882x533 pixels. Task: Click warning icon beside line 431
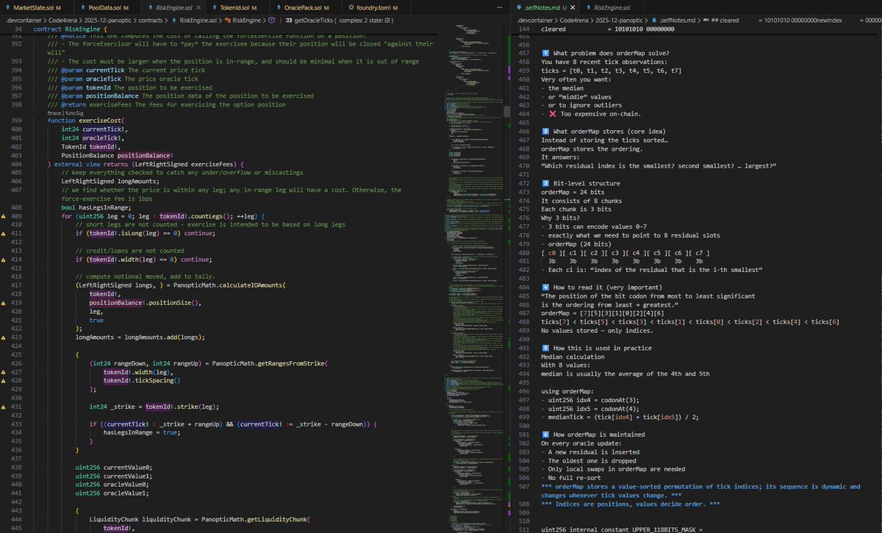(x=4, y=407)
